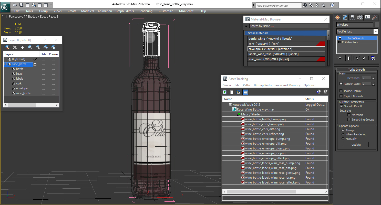Open the Modifiers menu
The height and width of the screenshot is (205, 381).
[x=88, y=11]
